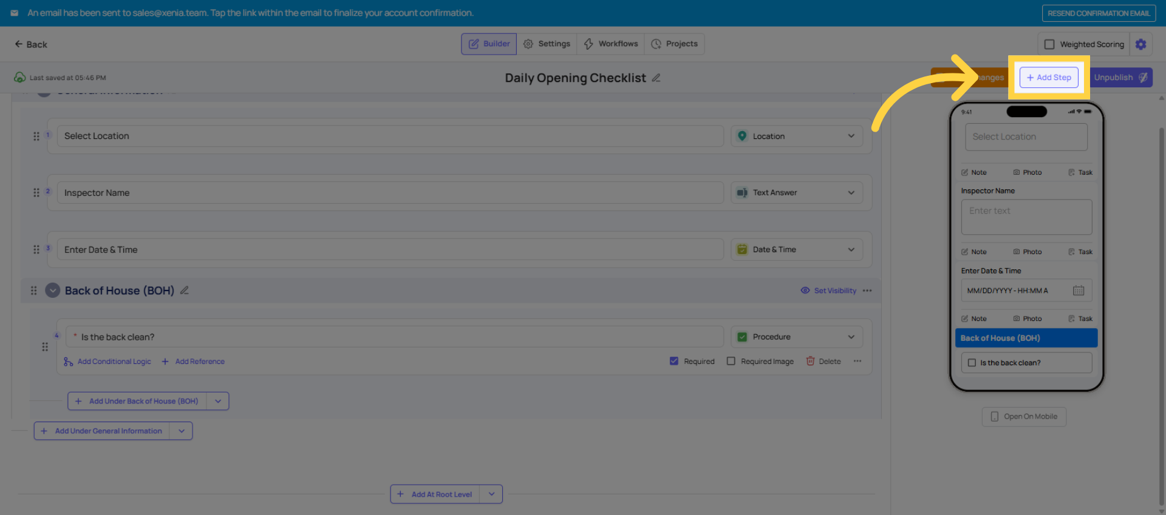This screenshot has height=515, width=1166.
Task: Click the Back of House (BOH) header in preview
Action: coord(1026,338)
